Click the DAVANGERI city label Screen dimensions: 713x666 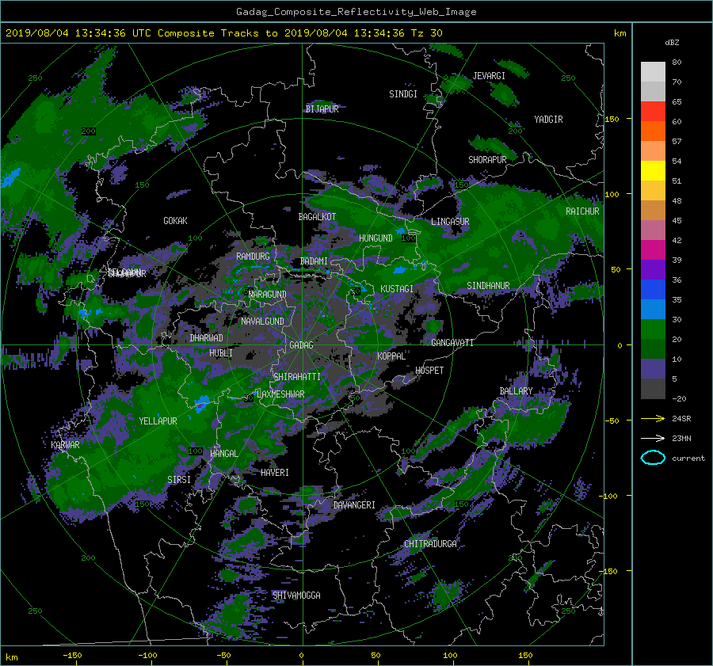[x=354, y=505]
